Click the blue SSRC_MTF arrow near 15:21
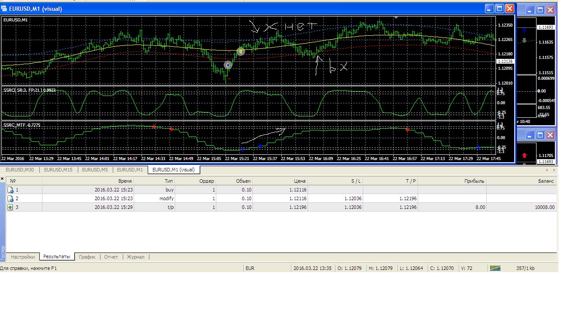Image resolution: width=561 pixels, height=314 pixels. (x=242, y=150)
